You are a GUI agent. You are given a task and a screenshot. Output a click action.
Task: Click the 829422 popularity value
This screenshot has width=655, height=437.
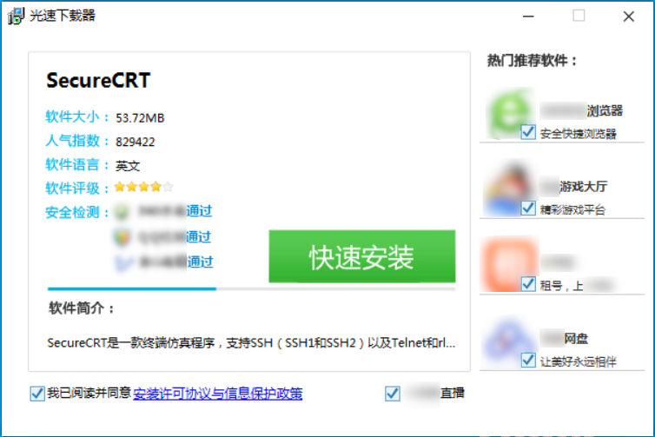pyautogui.click(x=135, y=142)
